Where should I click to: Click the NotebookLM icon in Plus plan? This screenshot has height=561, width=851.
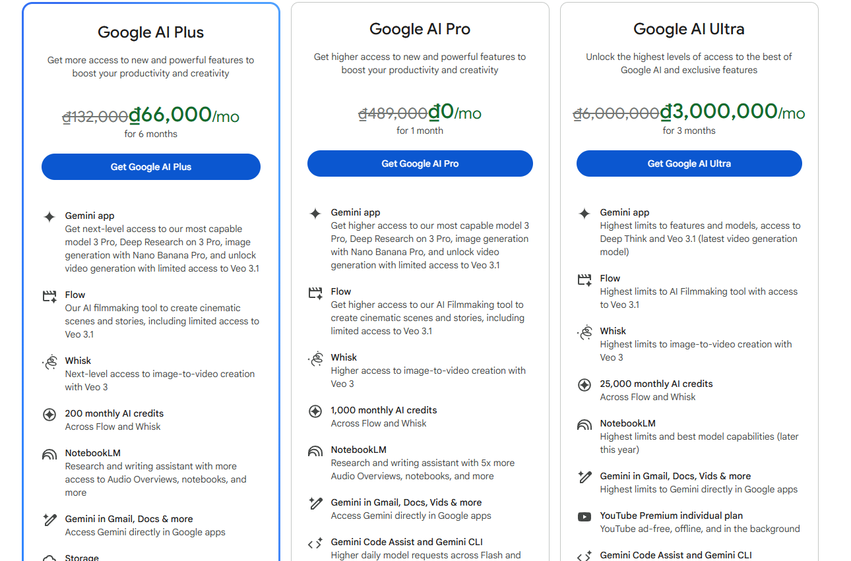[x=49, y=454]
